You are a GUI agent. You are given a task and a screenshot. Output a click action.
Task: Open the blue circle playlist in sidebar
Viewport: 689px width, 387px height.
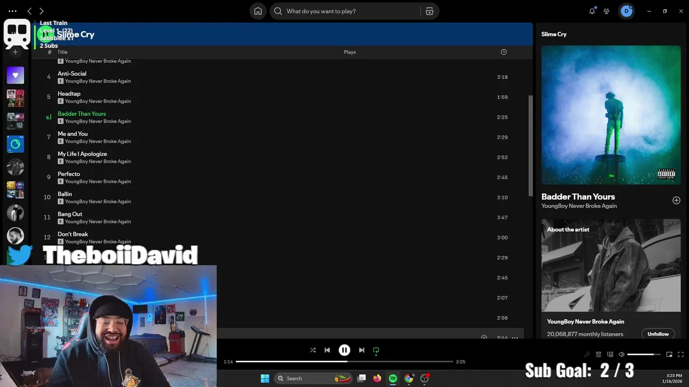tap(15, 144)
